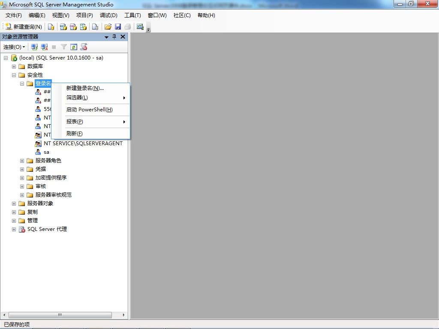This screenshot has height=329, width=439.
Task: Collapse the (local) server node
Action: (x=6, y=58)
